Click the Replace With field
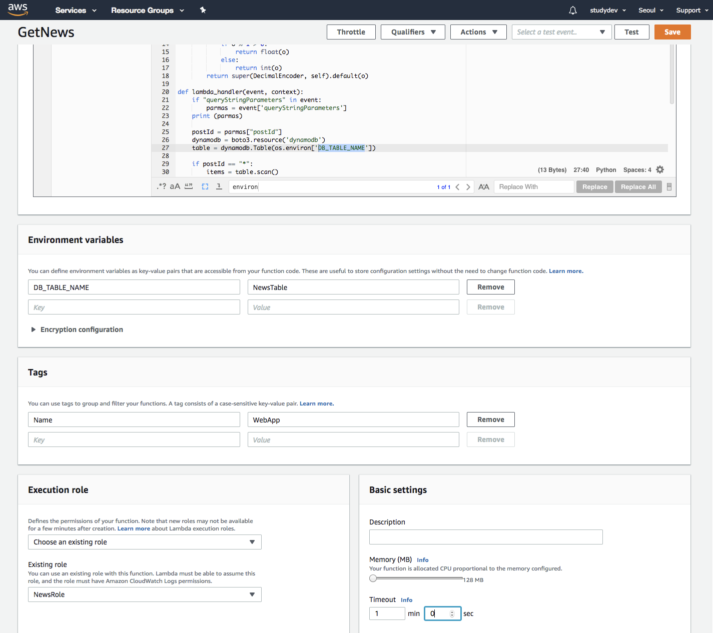The height and width of the screenshot is (633, 713). click(x=534, y=187)
